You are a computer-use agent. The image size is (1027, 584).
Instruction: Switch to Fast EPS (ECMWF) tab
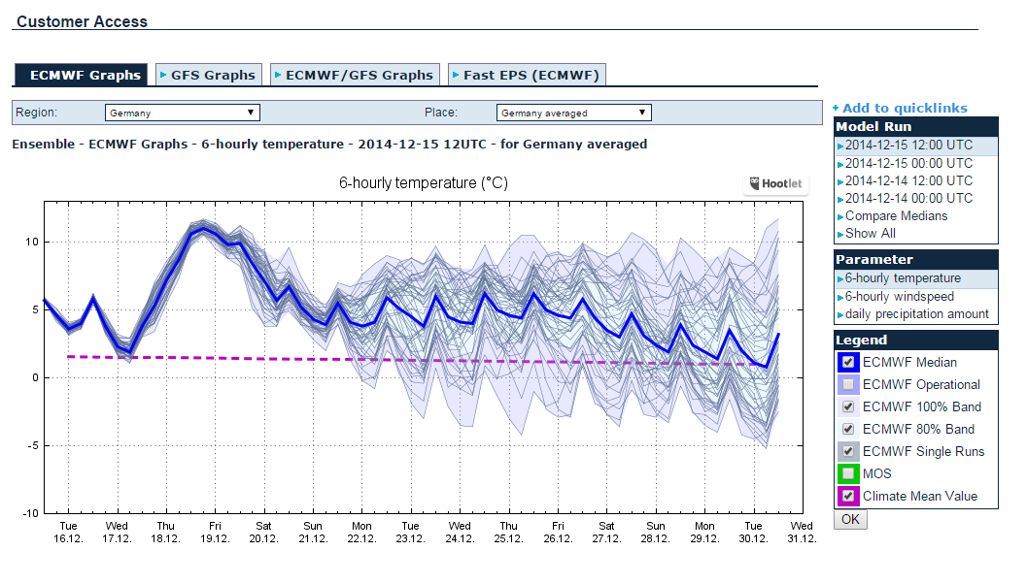(528, 75)
